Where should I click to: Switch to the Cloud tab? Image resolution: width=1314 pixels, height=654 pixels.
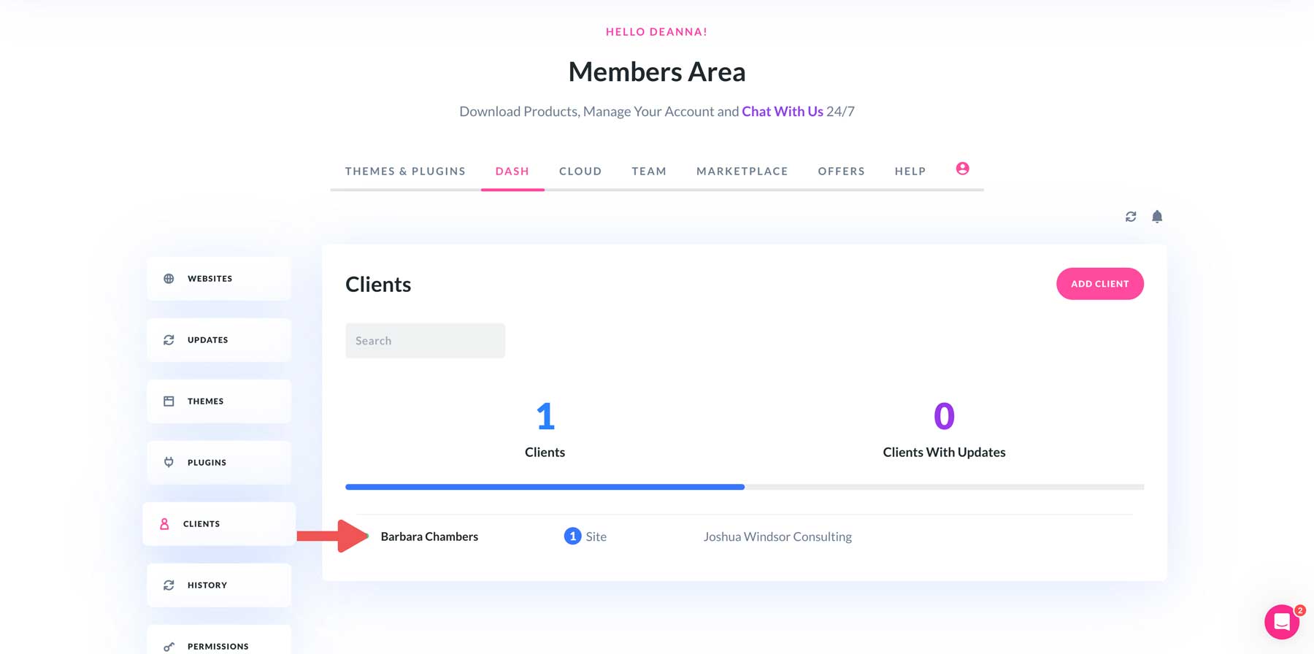[580, 171]
